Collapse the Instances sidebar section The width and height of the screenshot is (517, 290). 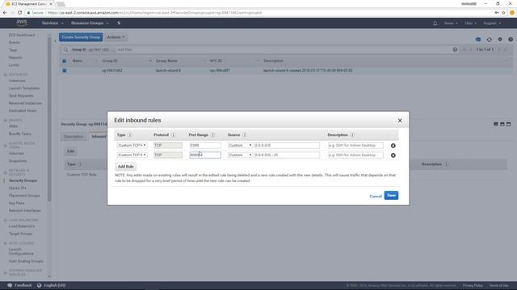6,75
